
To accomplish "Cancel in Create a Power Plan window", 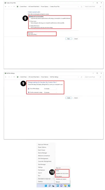I will 76,39.
